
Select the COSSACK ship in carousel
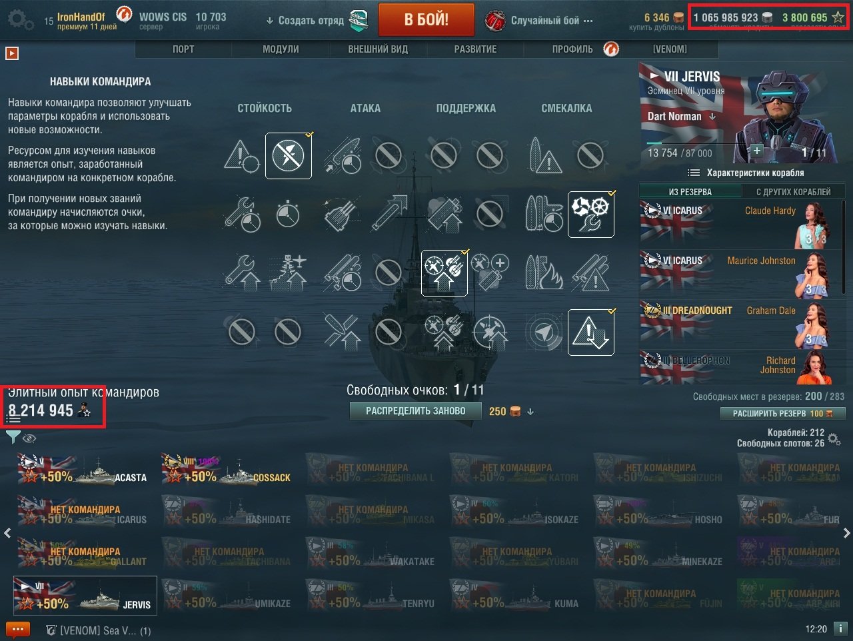[227, 469]
